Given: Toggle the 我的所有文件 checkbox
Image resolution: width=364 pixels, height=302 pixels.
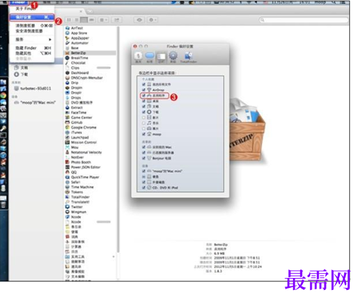Looking at the screenshot, I should click(144, 84).
